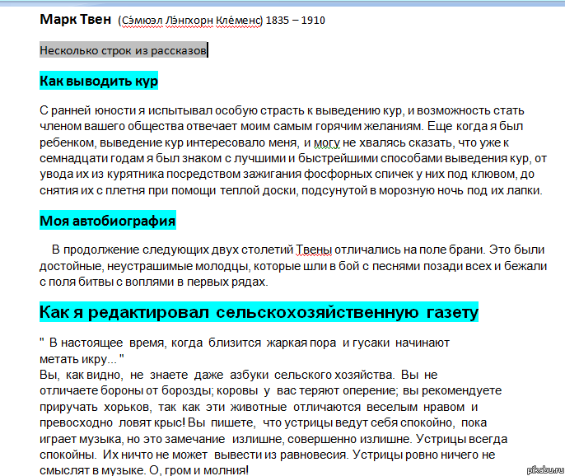
Task: Click the words 'приручать хорьков'
Action: tap(96, 407)
